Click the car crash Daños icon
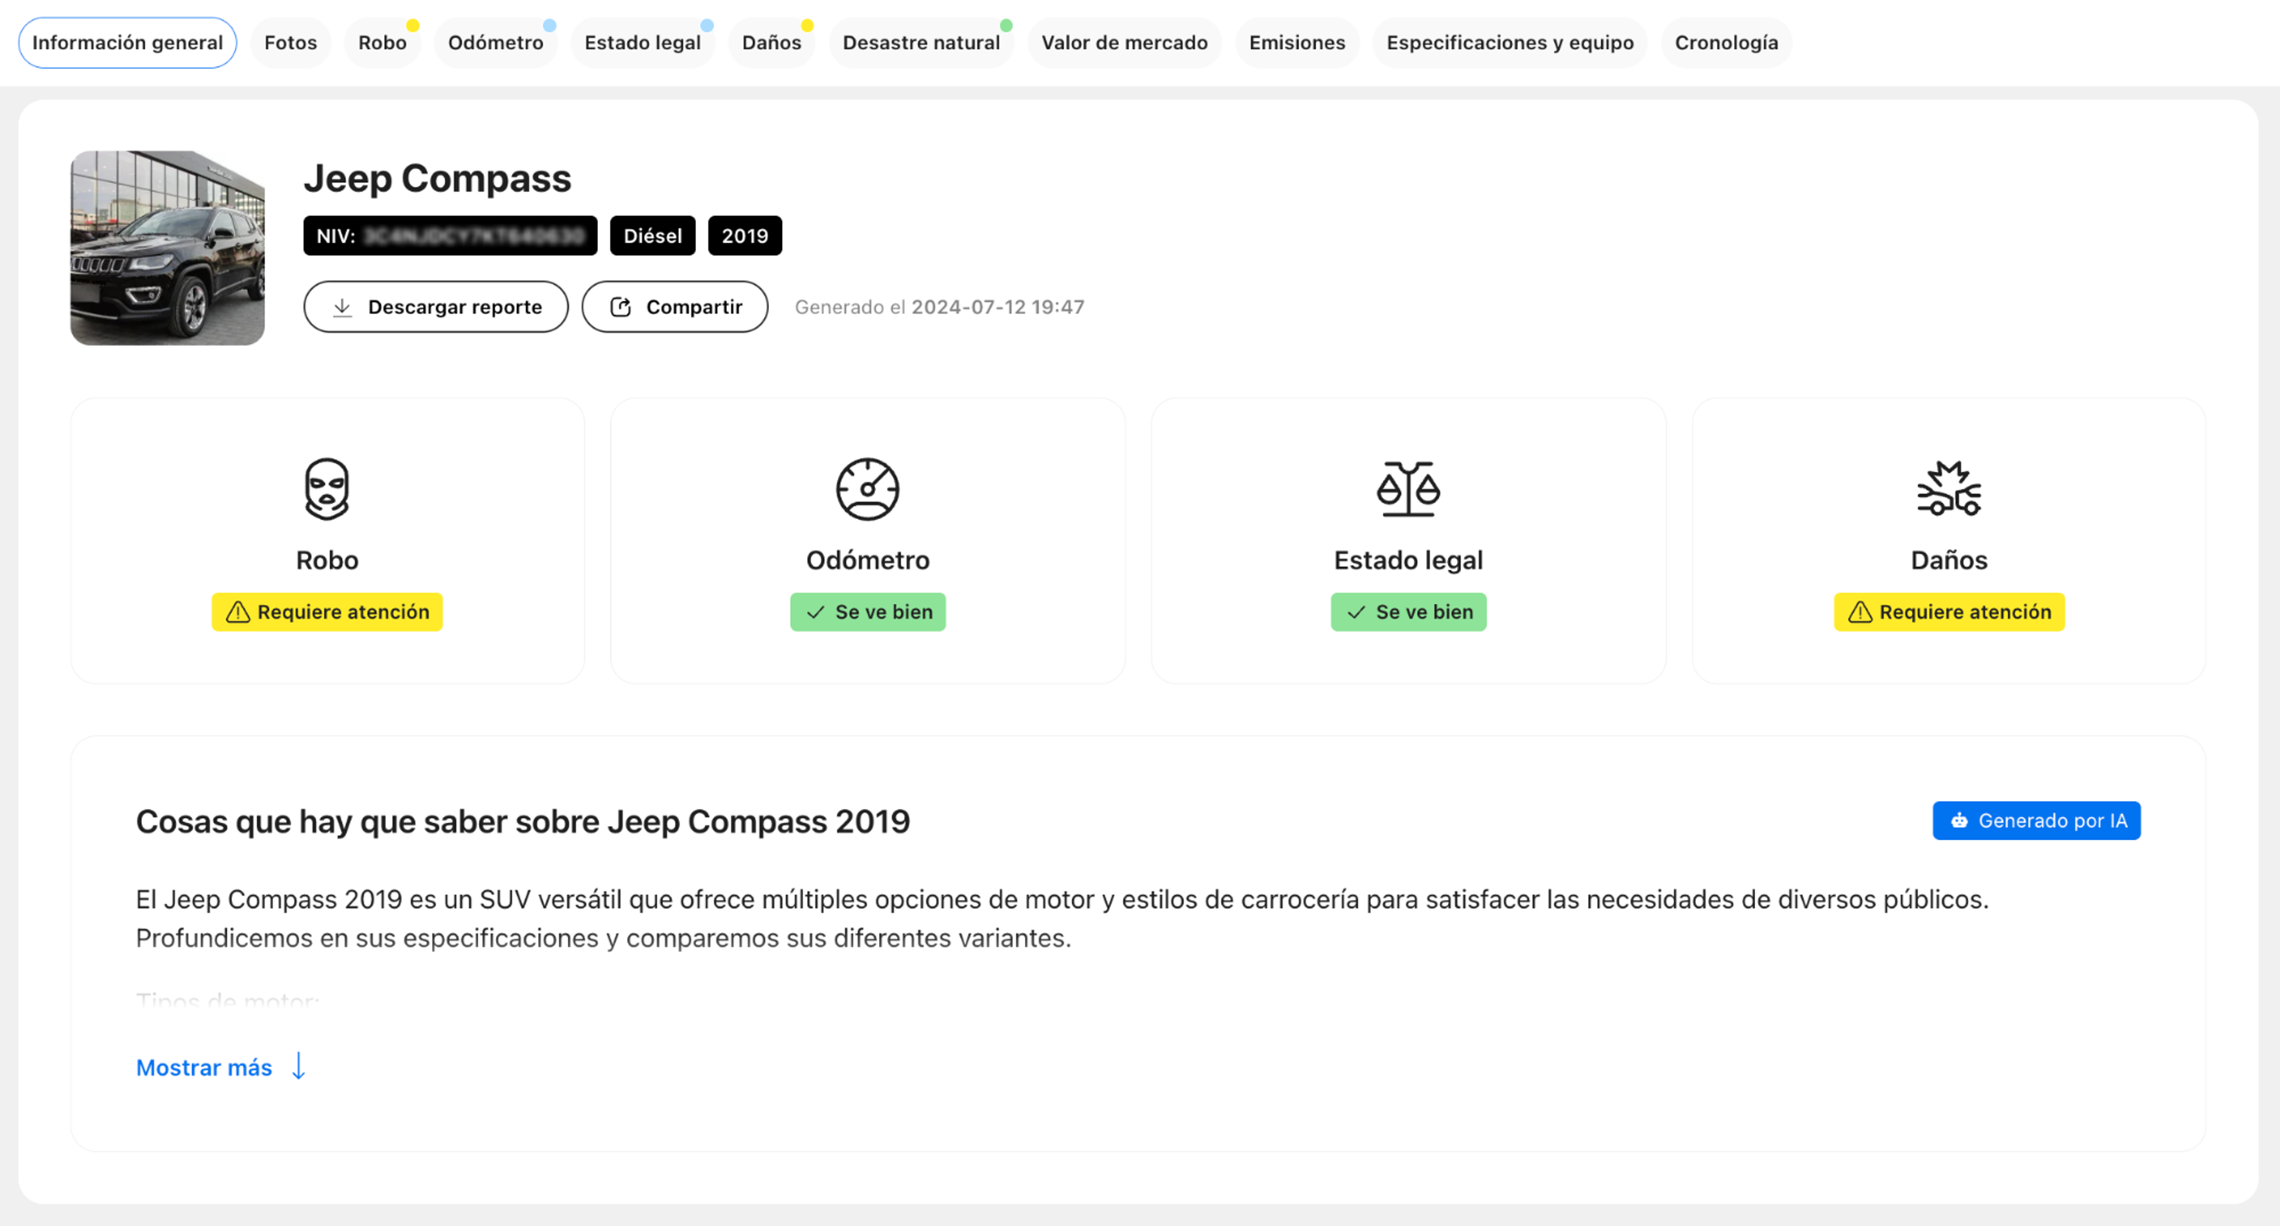The height and width of the screenshot is (1226, 2280). (1949, 488)
